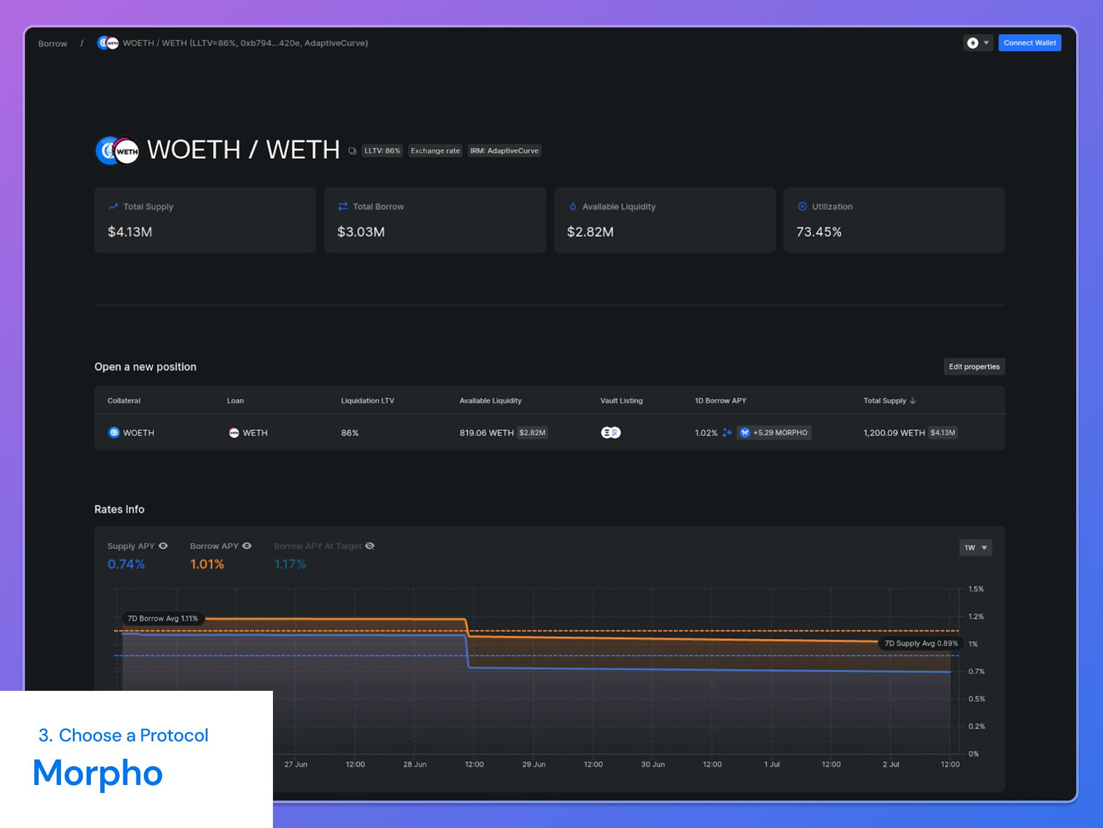Viewport: 1103px width, 828px height.
Task: Click the Liquidation LTV column header
Action: pyautogui.click(x=368, y=401)
